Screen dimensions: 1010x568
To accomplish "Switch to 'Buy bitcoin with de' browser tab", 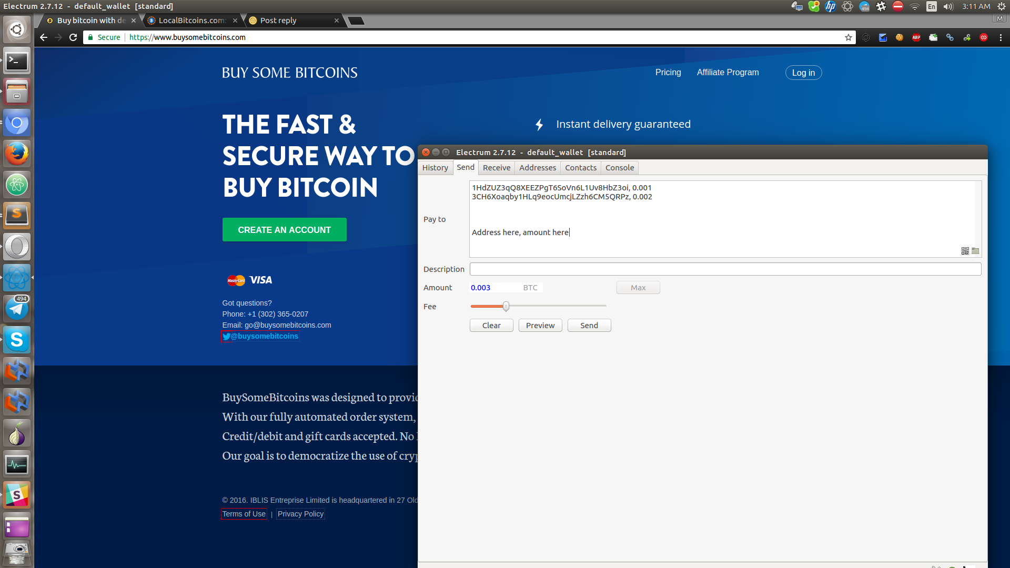I will pyautogui.click(x=90, y=21).
